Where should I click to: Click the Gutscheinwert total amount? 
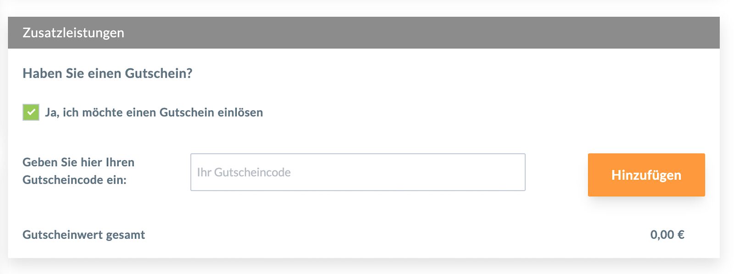(x=667, y=235)
